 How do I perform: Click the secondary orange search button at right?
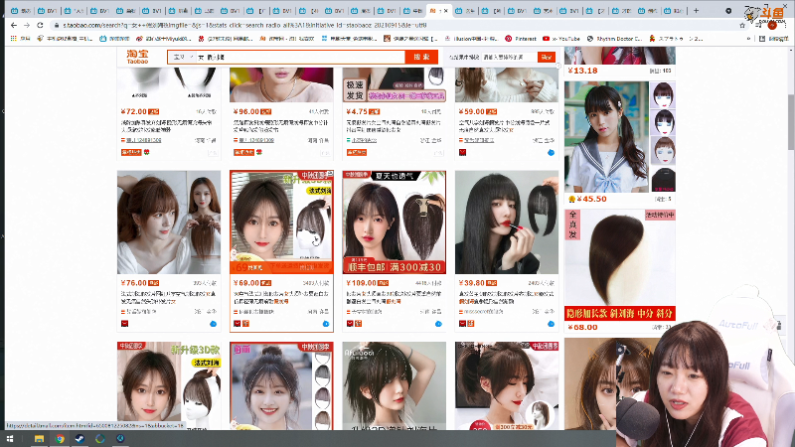(x=546, y=58)
